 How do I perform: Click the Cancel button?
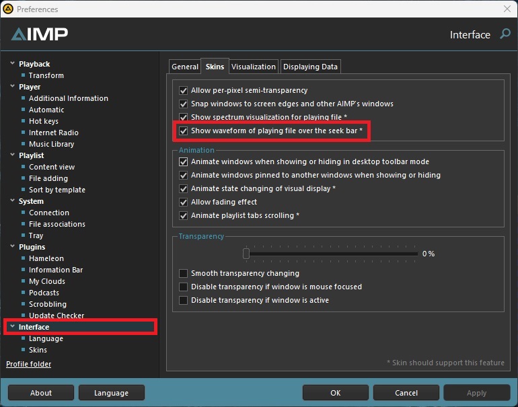(x=406, y=393)
